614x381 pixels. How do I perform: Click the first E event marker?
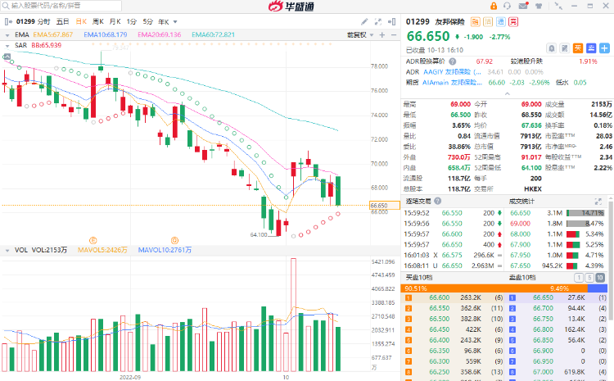[x=93, y=240]
